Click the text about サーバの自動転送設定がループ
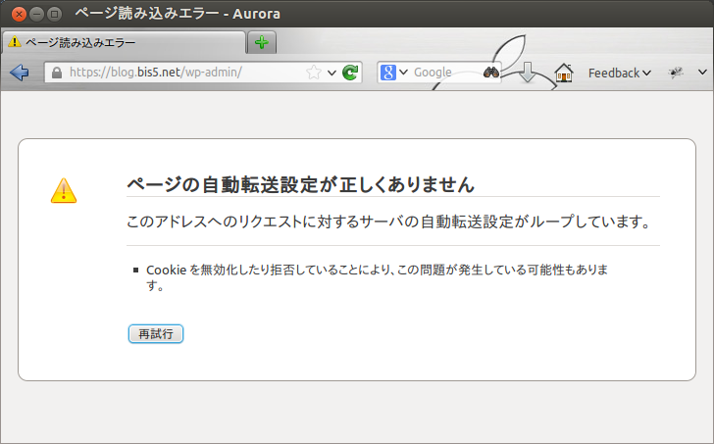 tap(388, 222)
